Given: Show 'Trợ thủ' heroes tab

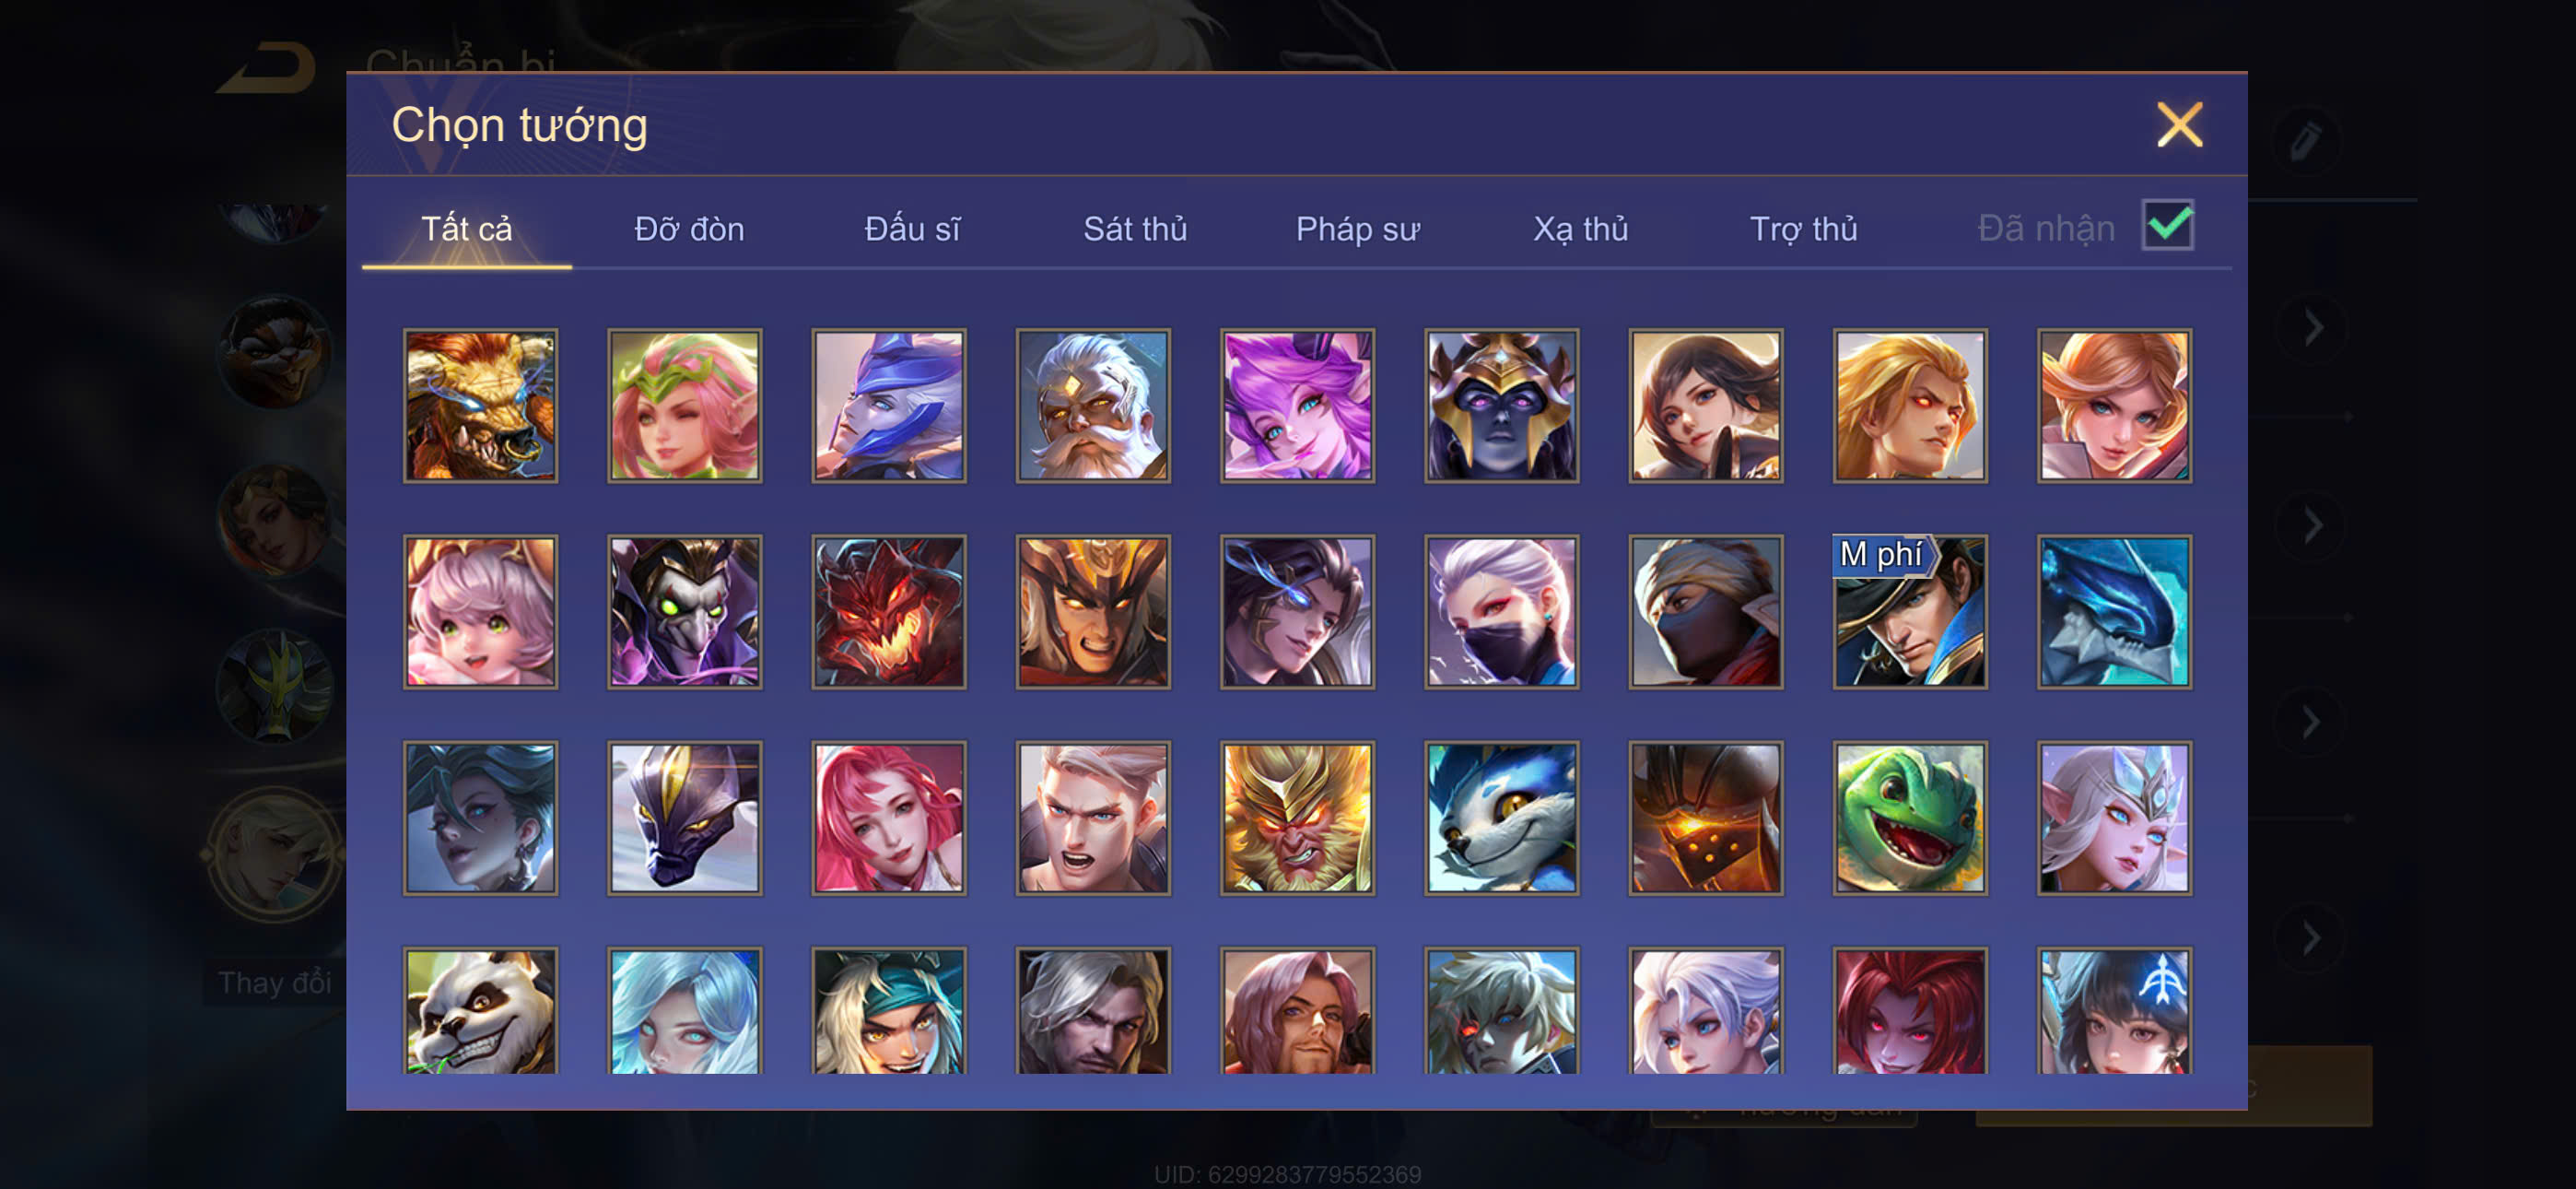Looking at the screenshot, I should click(1803, 230).
